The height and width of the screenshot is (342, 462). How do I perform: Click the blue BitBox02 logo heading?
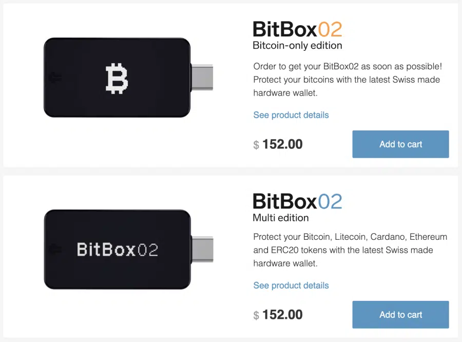point(297,201)
